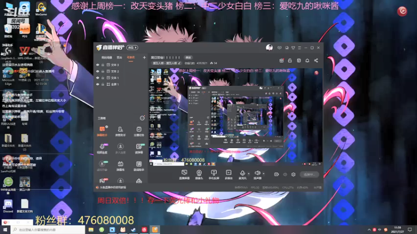Open the car icon tool in toolbox
417x234 pixels.
tap(139, 181)
